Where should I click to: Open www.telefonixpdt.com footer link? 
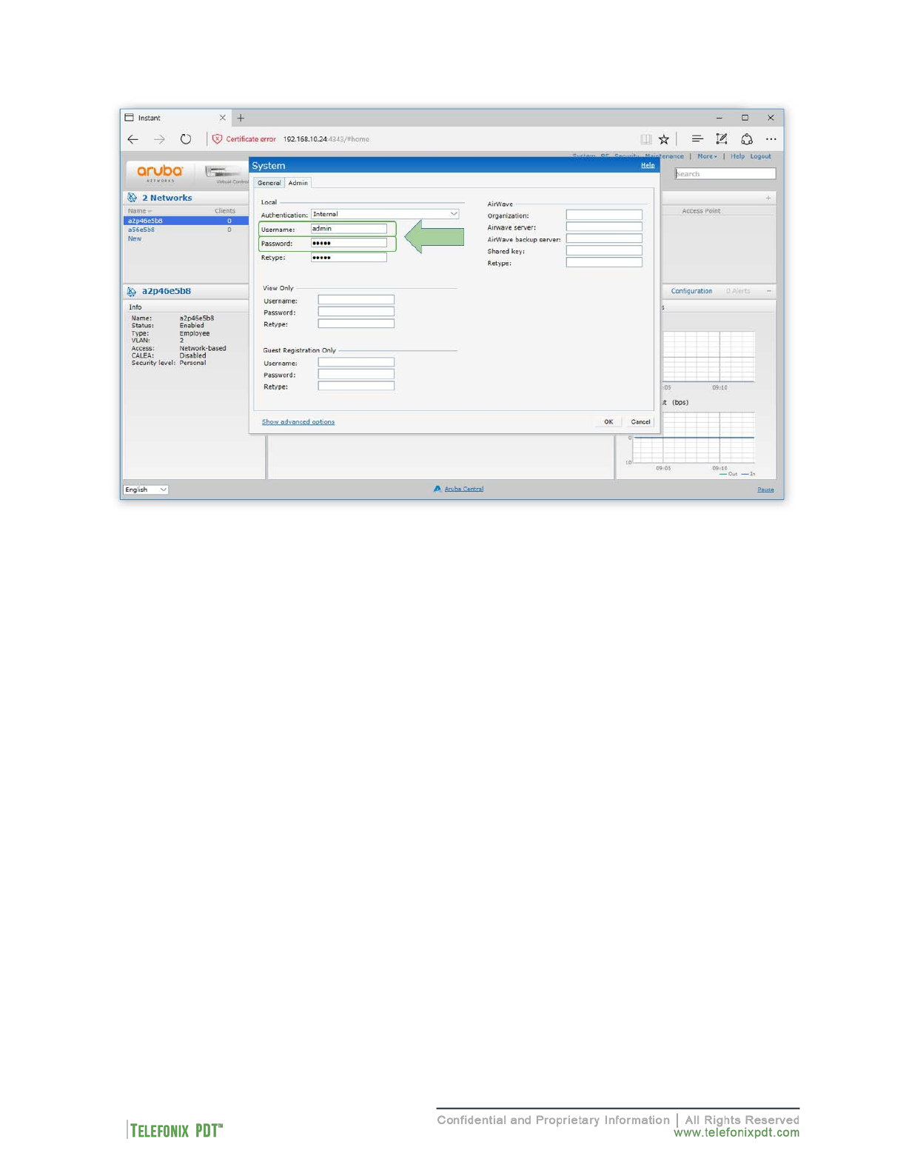(736, 1132)
